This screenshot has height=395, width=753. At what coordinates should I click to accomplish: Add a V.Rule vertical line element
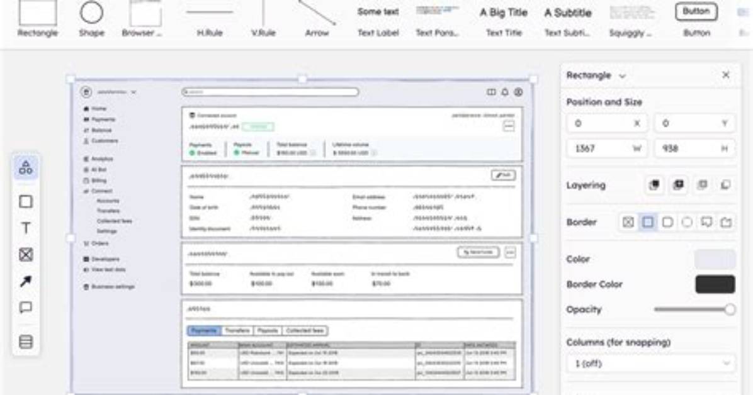click(263, 19)
